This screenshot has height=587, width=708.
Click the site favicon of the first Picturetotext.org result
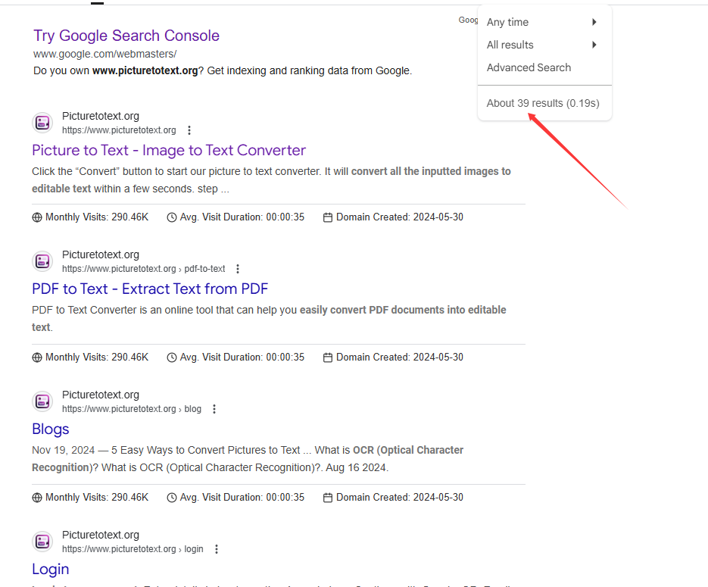click(43, 123)
